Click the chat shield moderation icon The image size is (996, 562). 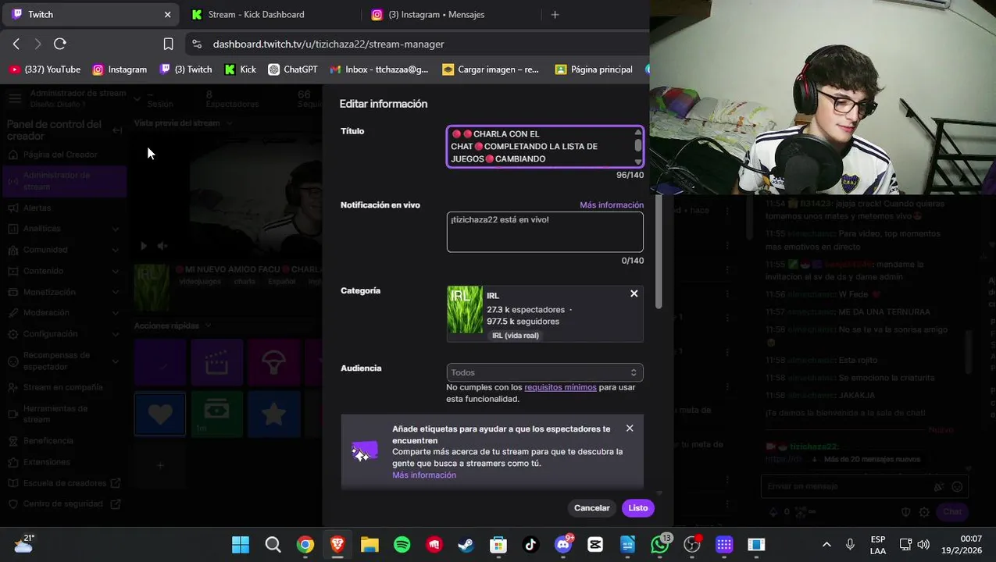(x=906, y=512)
